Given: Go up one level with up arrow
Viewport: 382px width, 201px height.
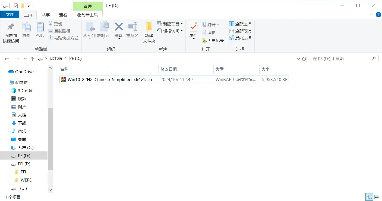Looking at the screenshot, I should click(x=32, y=59).
